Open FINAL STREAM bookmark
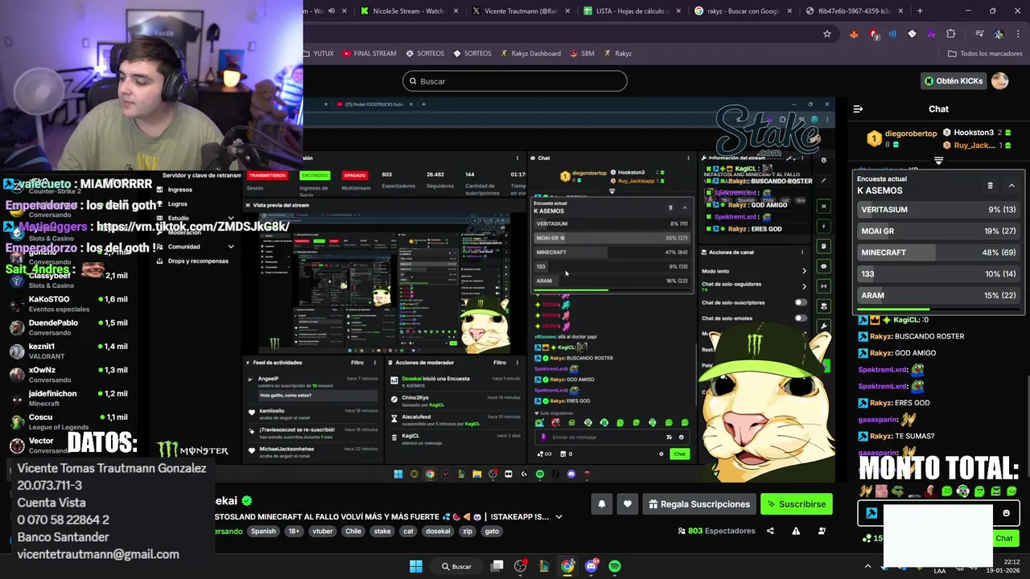 click(x=369, y=54)
